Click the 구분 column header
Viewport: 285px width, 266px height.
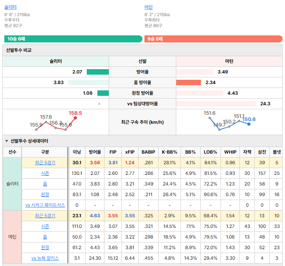pos(45,152)
